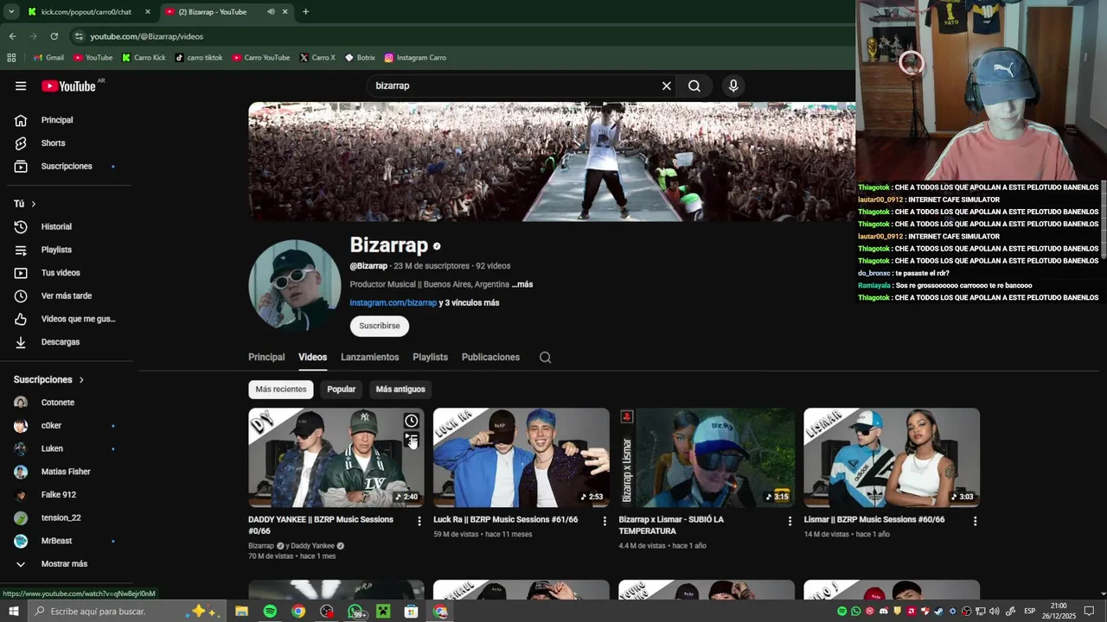Open Botrix bookmark
This screenshot has height=622, width=1107.
[360, 58]
